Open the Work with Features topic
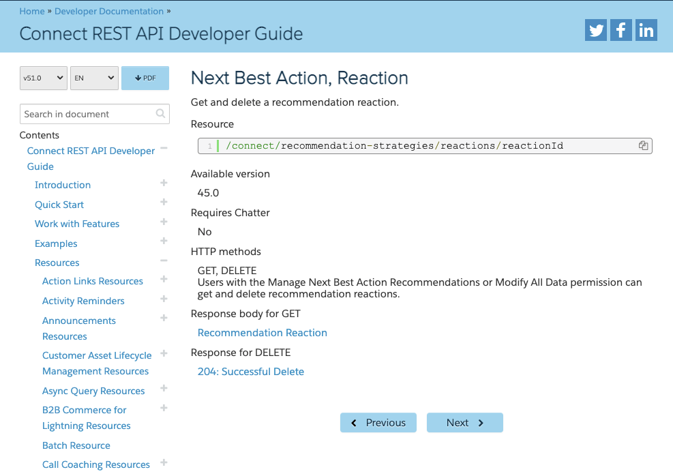The height and width of the screenshot is (474, 673). [77, 224]
